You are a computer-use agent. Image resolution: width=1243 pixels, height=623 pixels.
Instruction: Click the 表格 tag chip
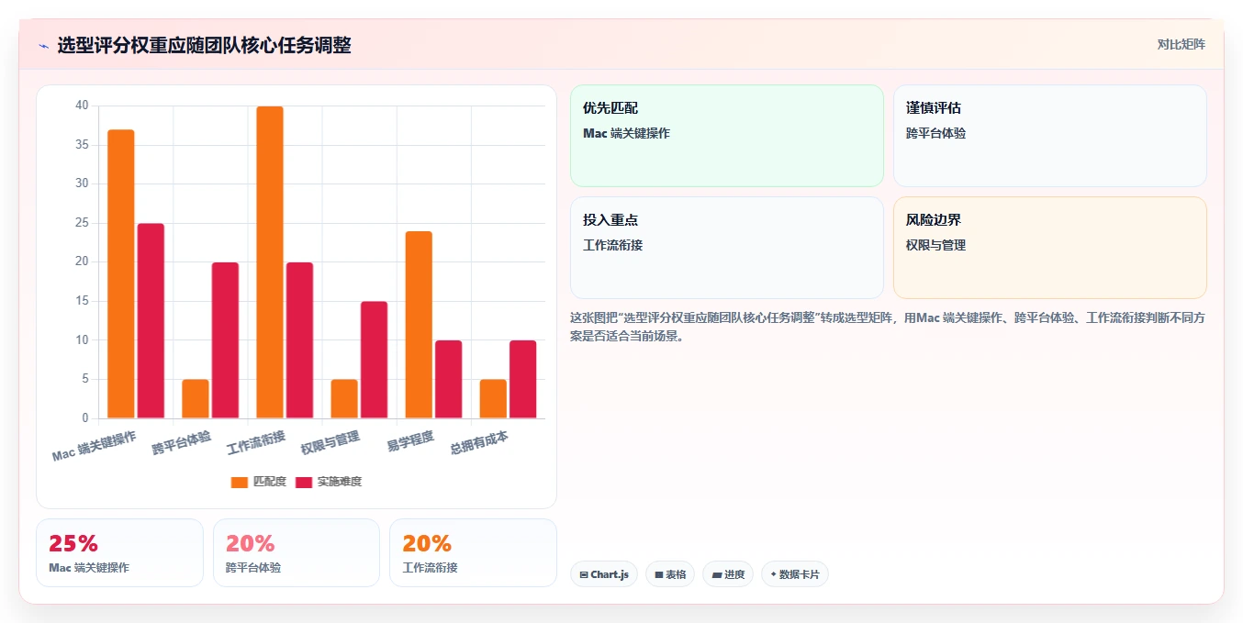pyautogui.click(x=670, y=574)
